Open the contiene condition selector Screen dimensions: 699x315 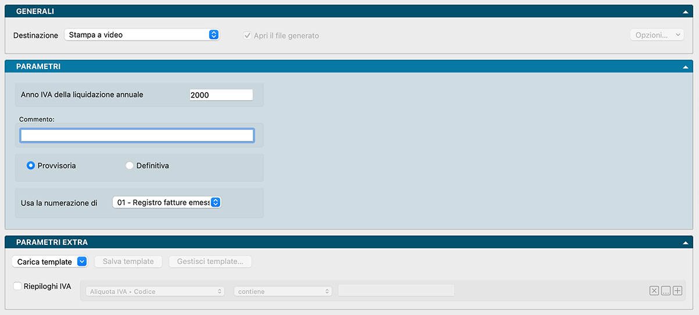coord(282,291)
